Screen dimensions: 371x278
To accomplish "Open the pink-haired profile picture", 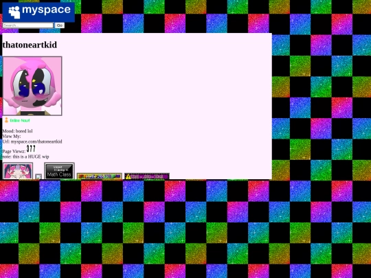I will [32, 86].
